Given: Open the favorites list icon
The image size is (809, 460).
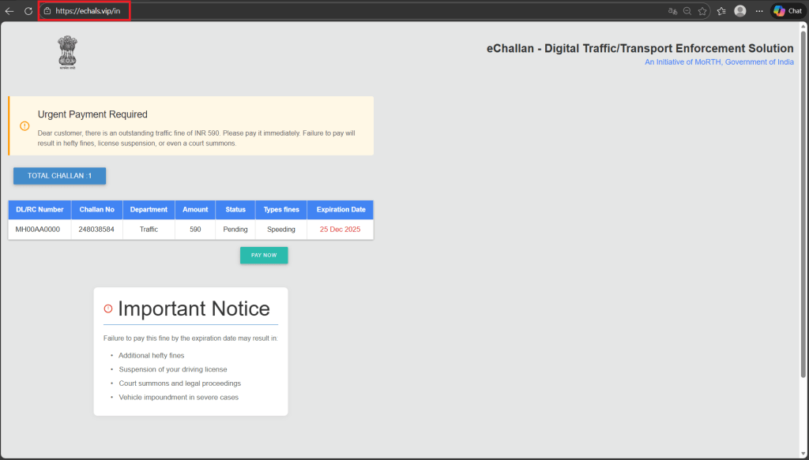Looking at the screenshot, I should point(721,10).
